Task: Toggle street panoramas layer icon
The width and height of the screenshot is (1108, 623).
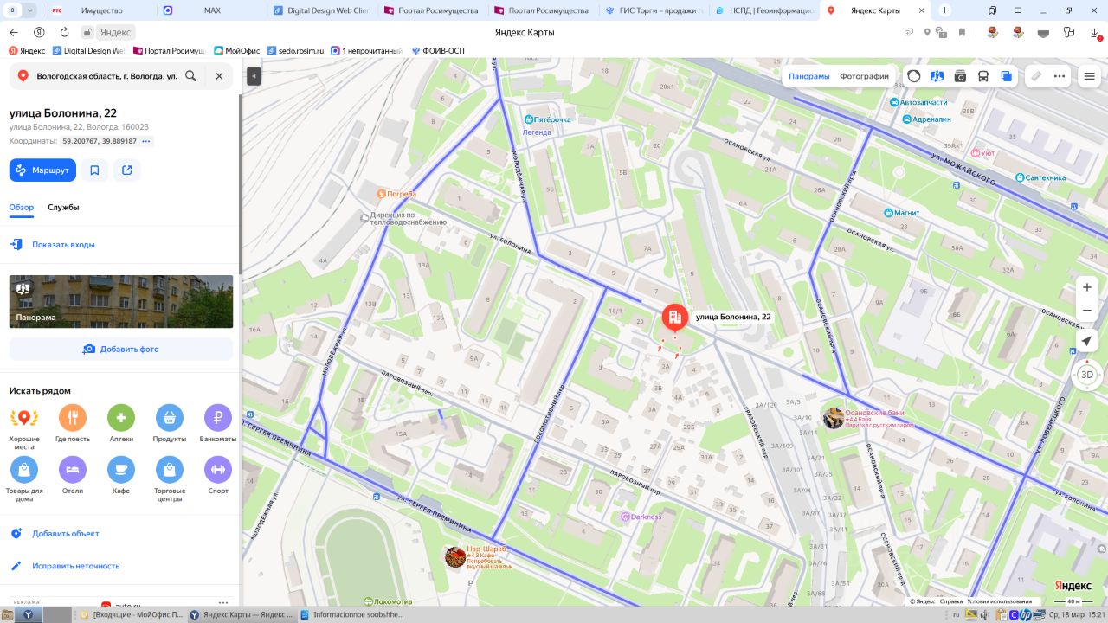Action: pos(937,76)
